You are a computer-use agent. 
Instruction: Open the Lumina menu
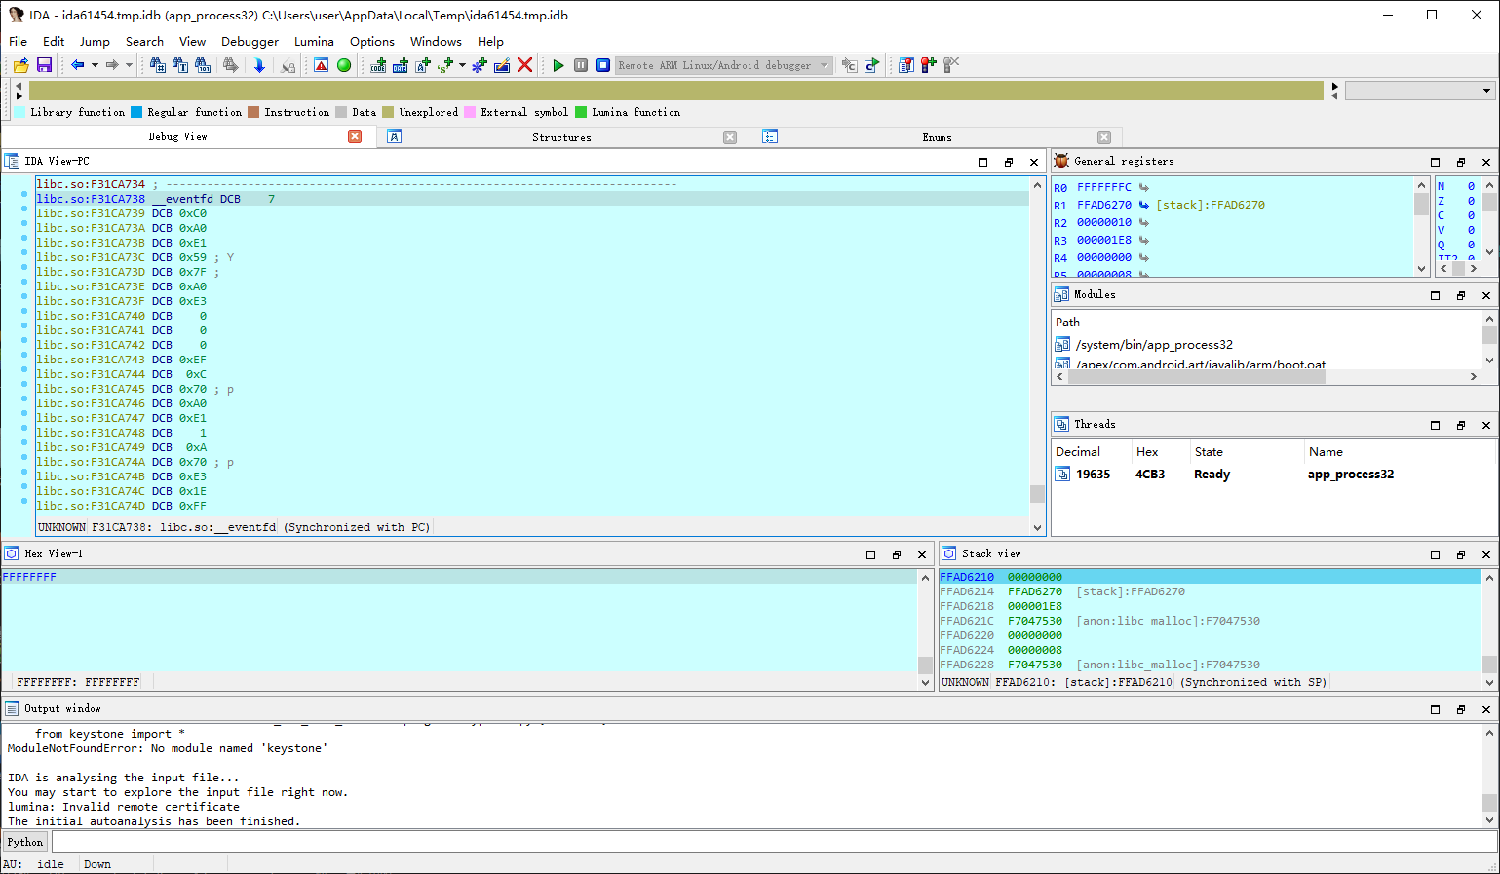tap(314, 42)
